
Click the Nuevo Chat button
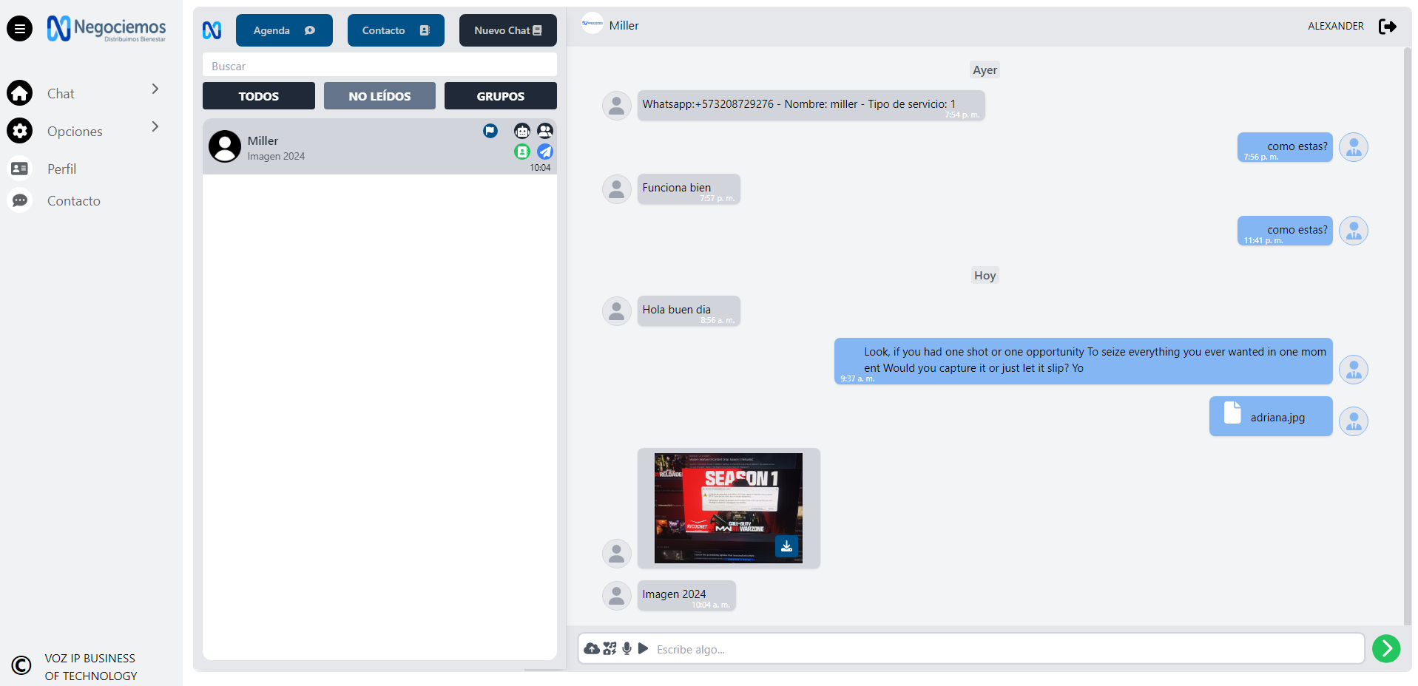(507, 30)
